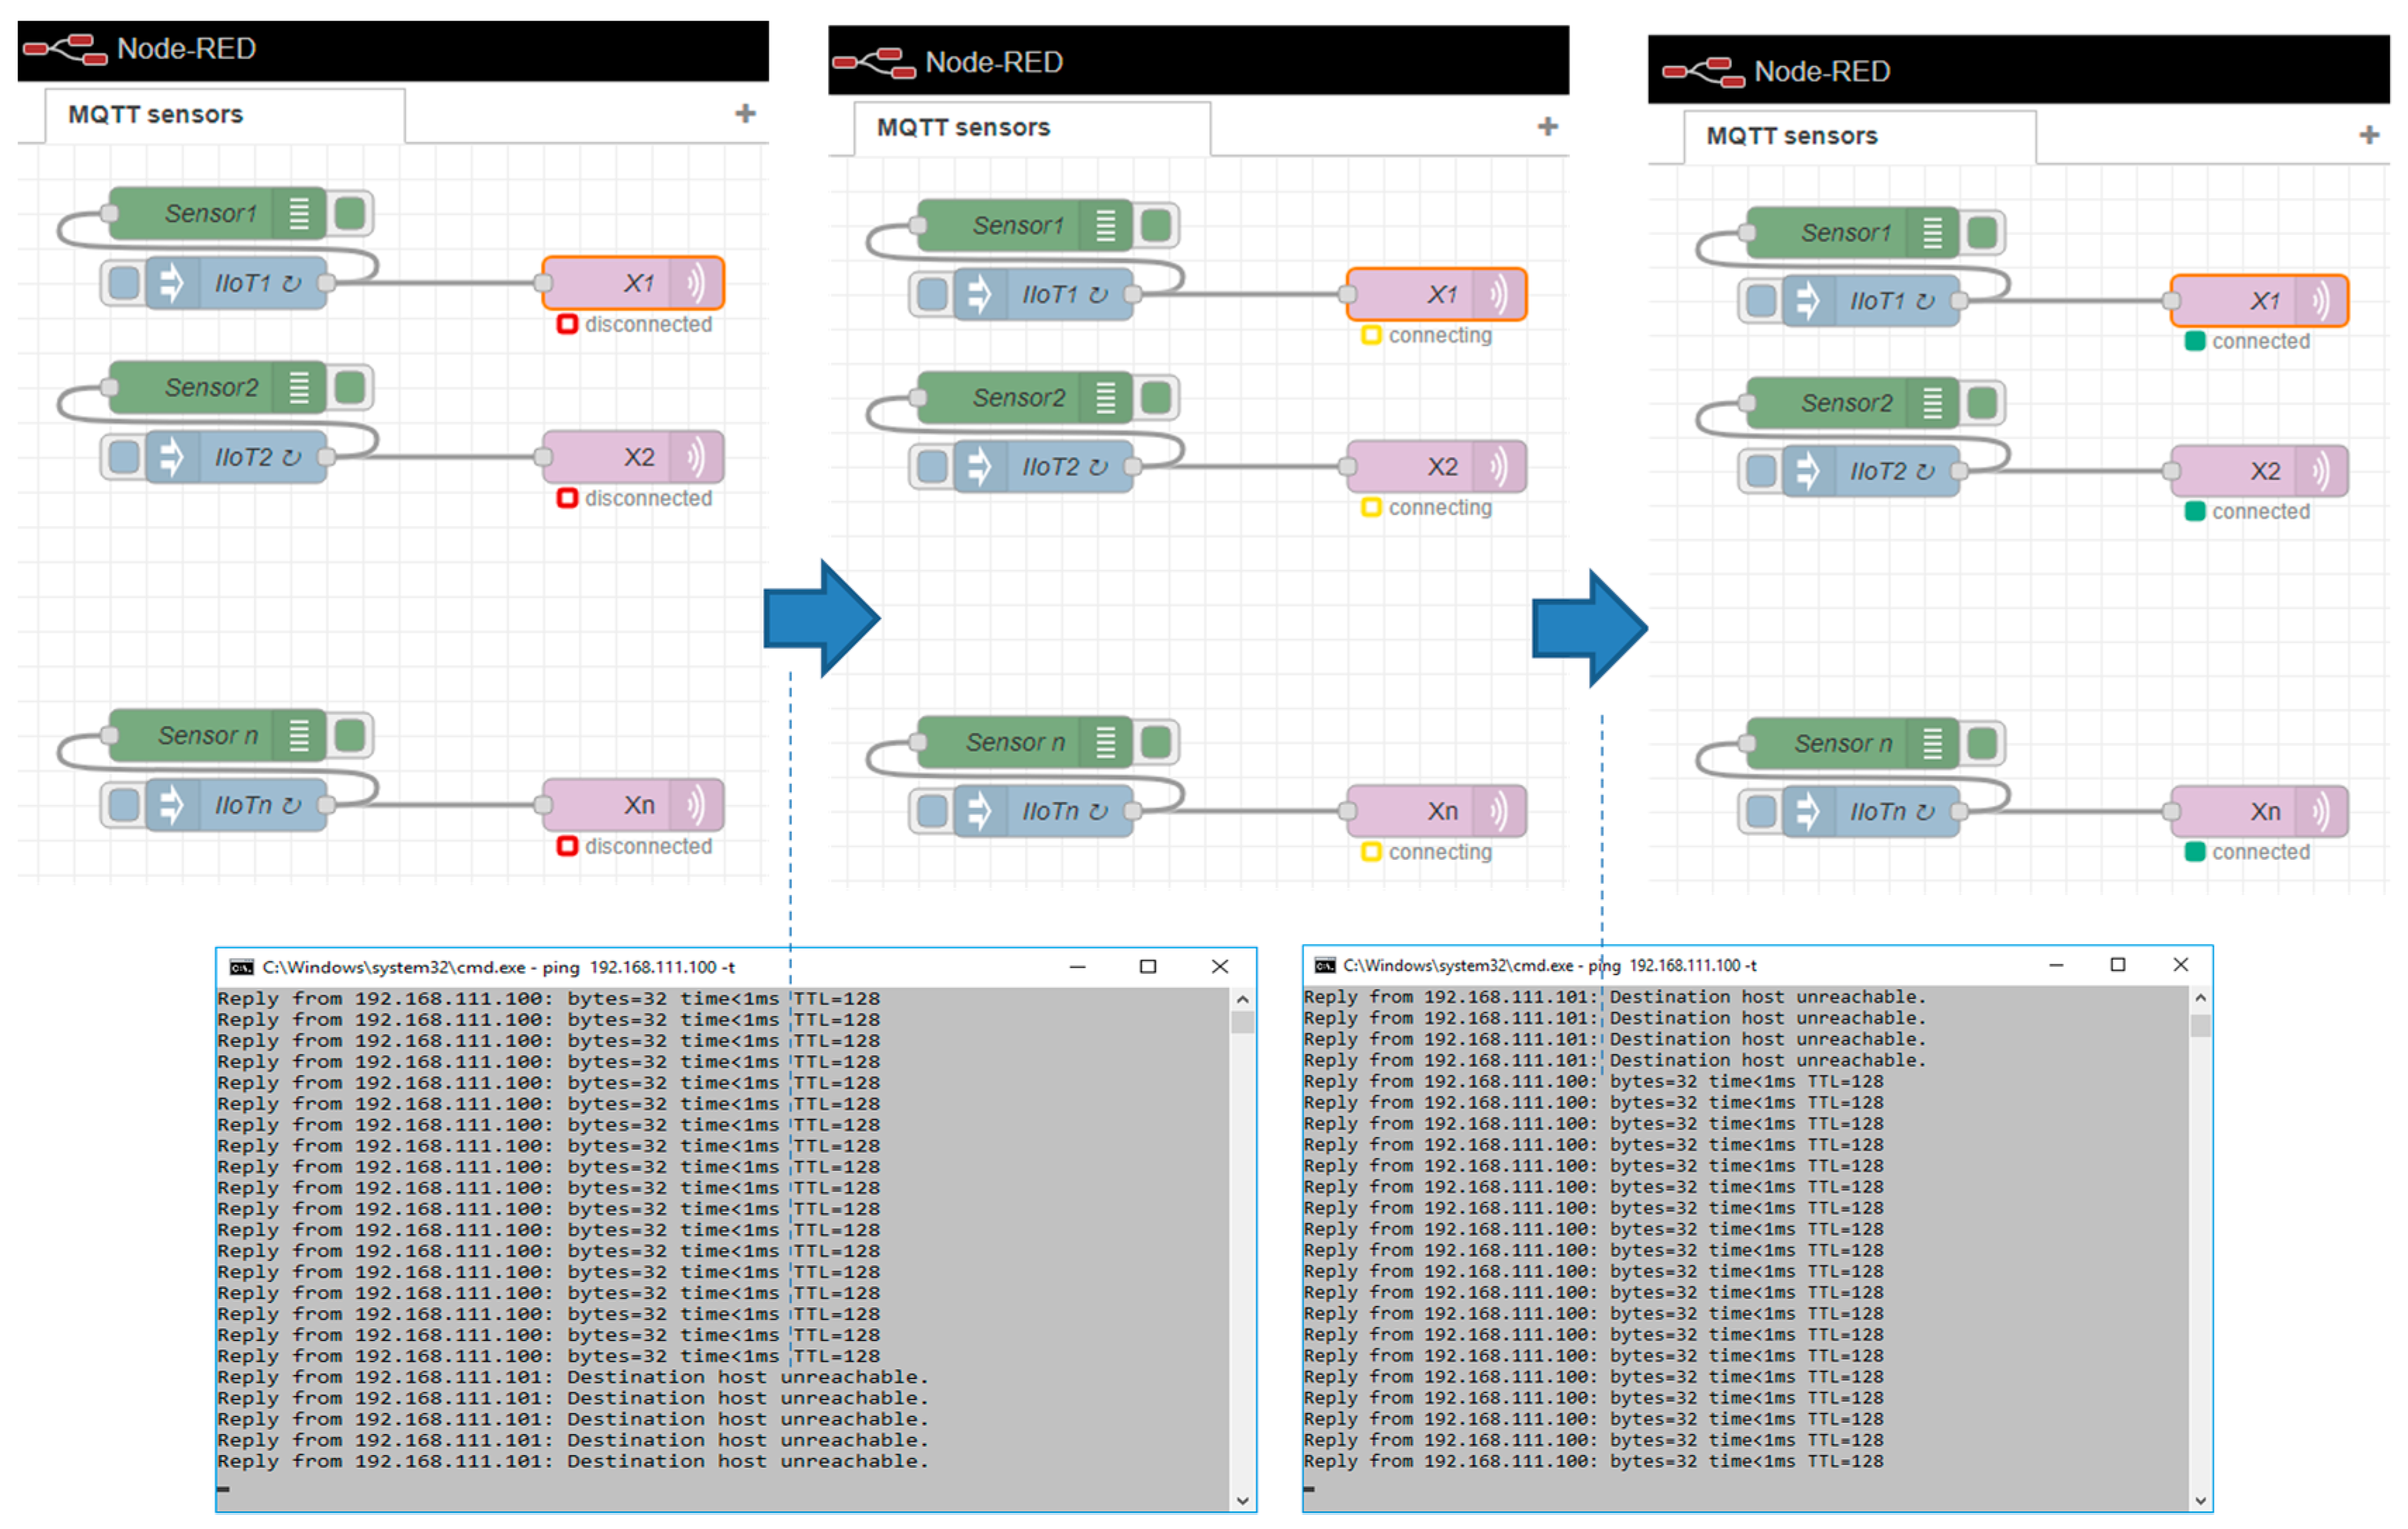Image resolution: width=2408 pixels, height=1529 pixels.
Task: Click the Node-RED logo in the leftmost header
Action: point(65,48)
